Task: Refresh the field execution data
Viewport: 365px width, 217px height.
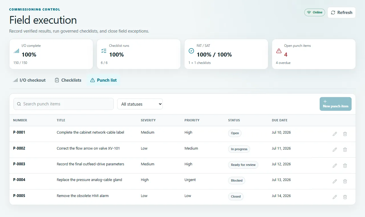Action: click(342, 13)
